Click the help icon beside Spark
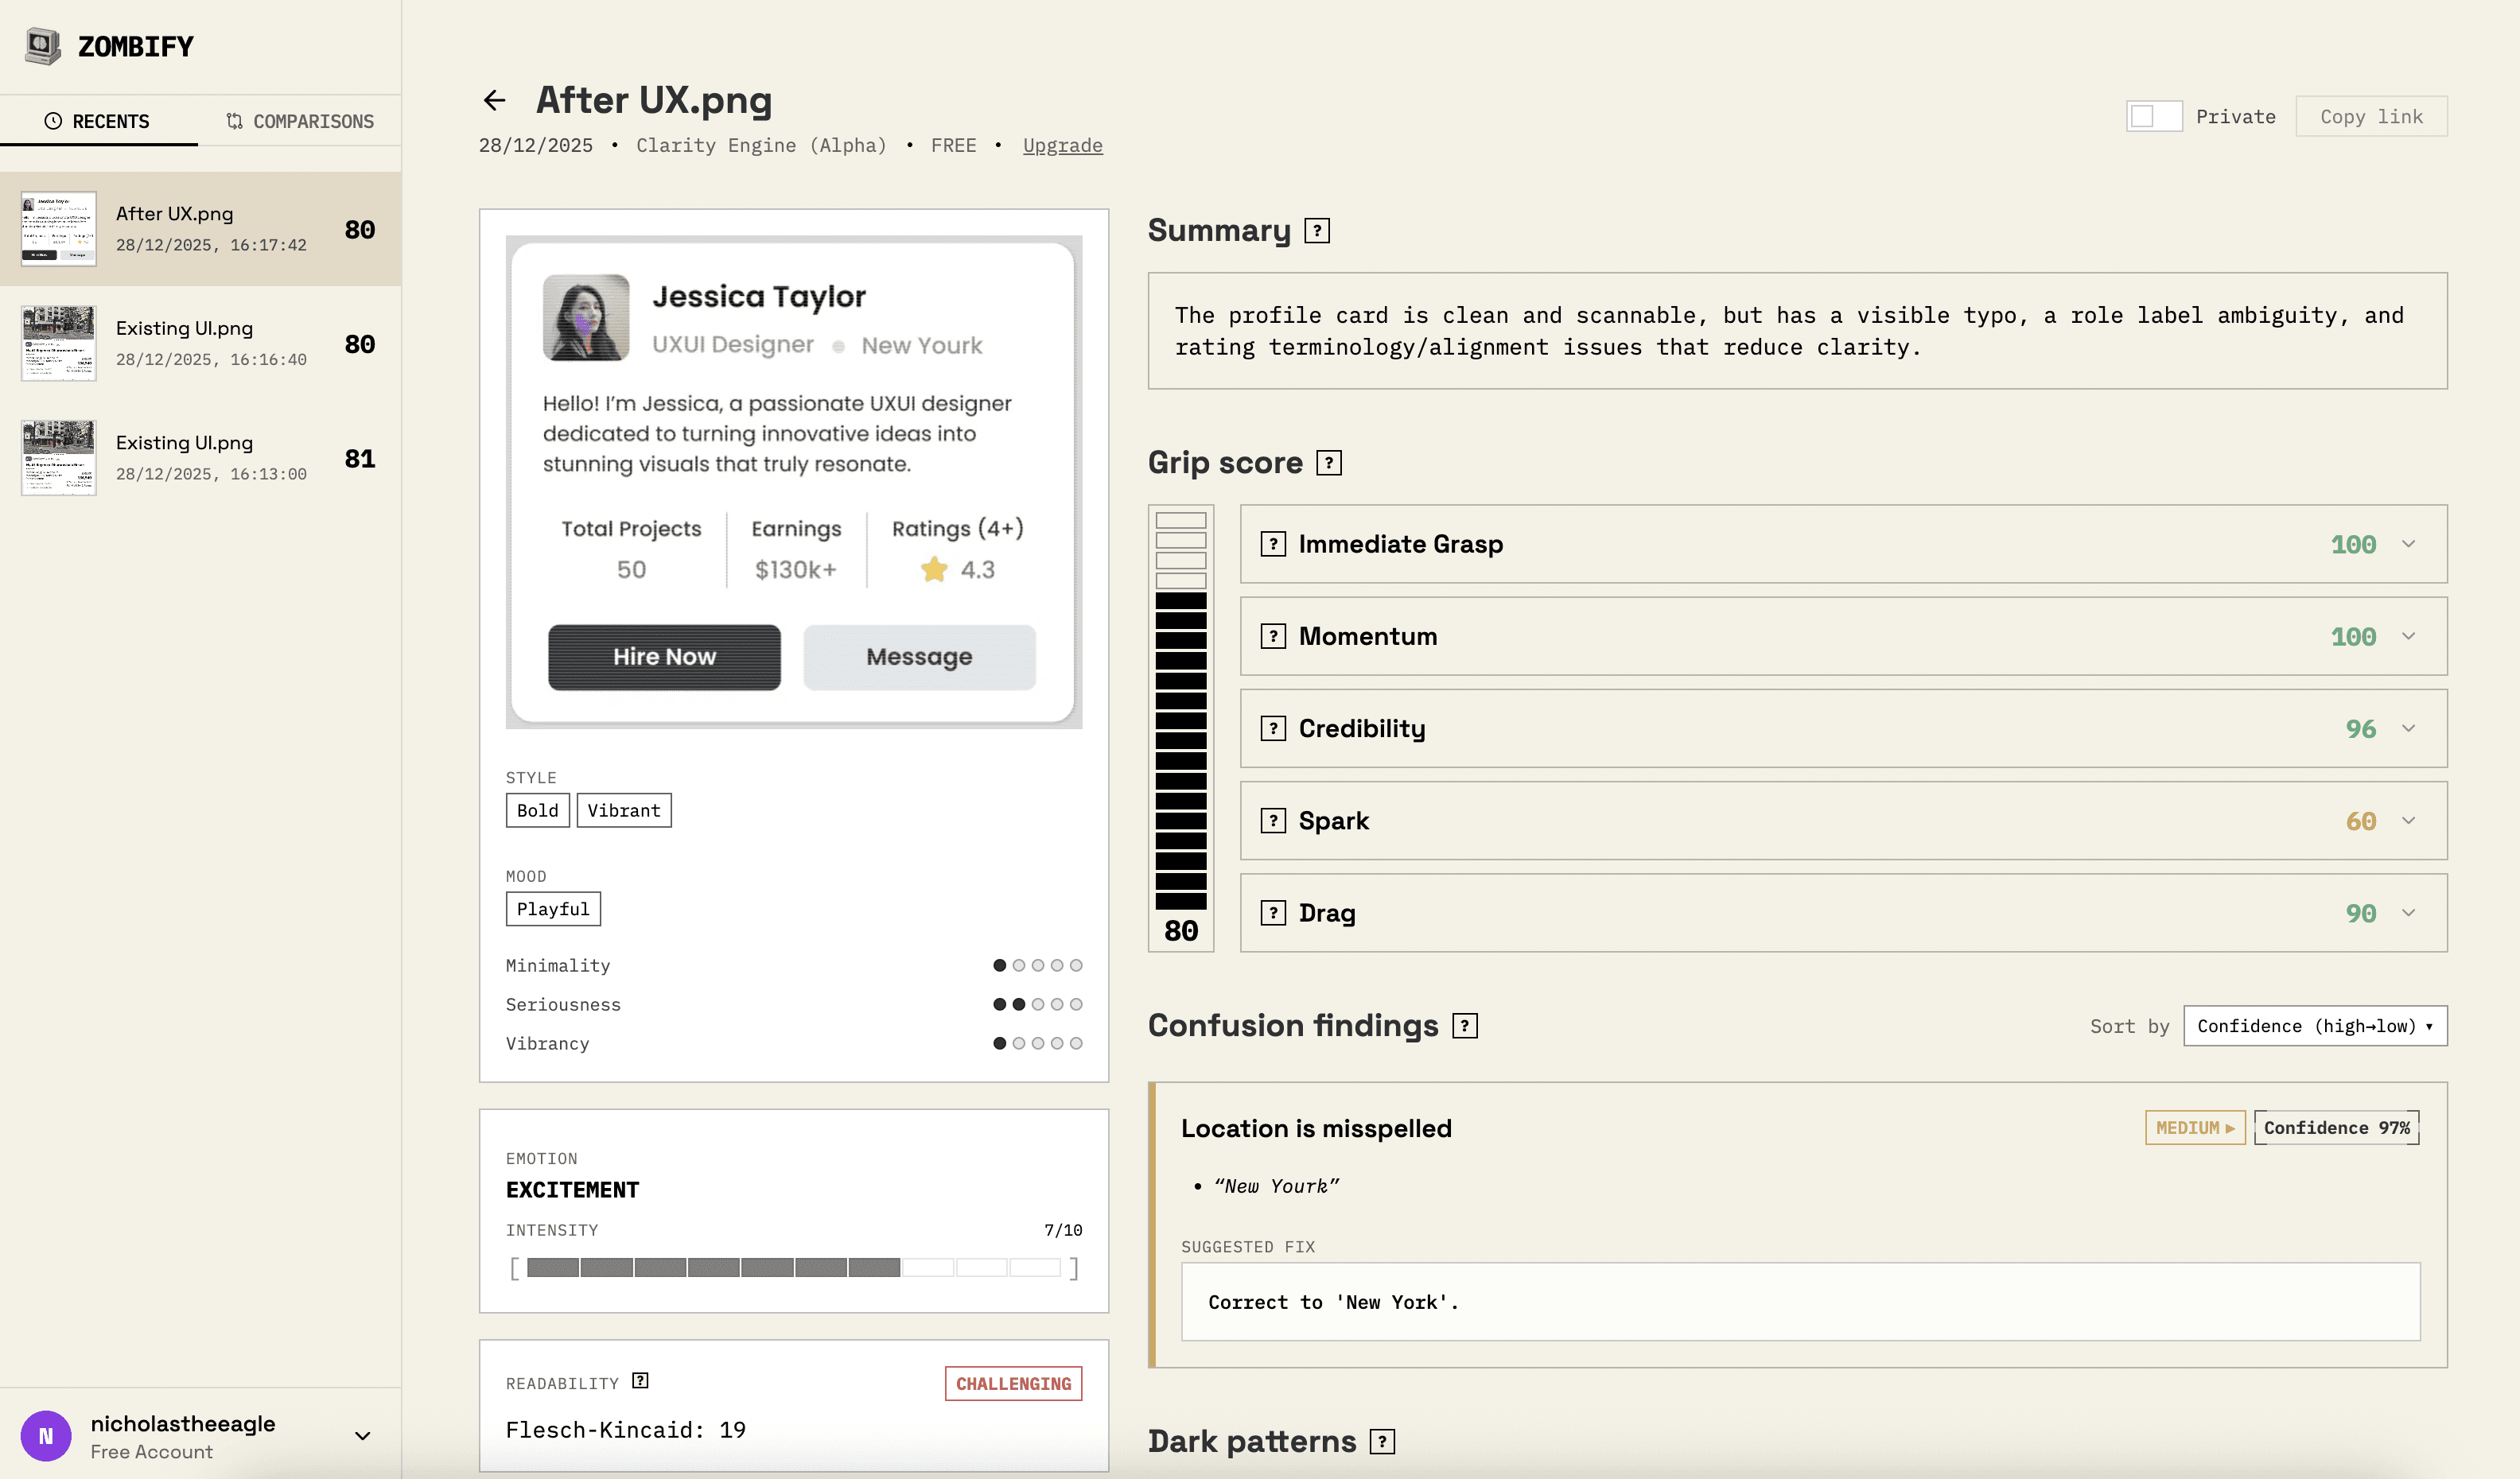This screenshot has width=2520, height=1479. click(1272, 821)
